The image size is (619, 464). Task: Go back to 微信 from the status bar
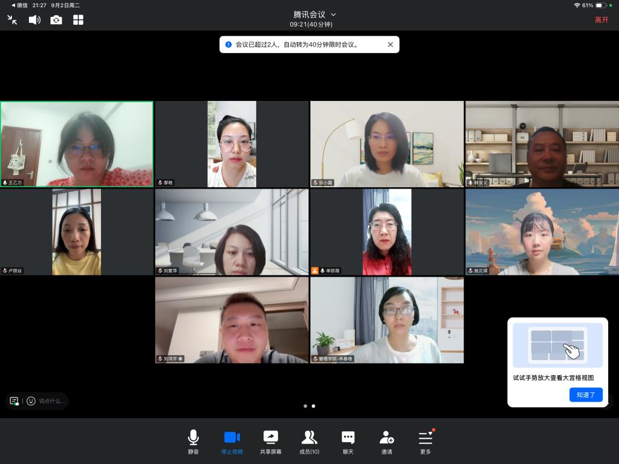19,5
